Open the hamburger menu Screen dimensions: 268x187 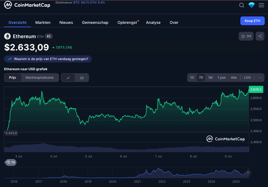pos(261,5)
